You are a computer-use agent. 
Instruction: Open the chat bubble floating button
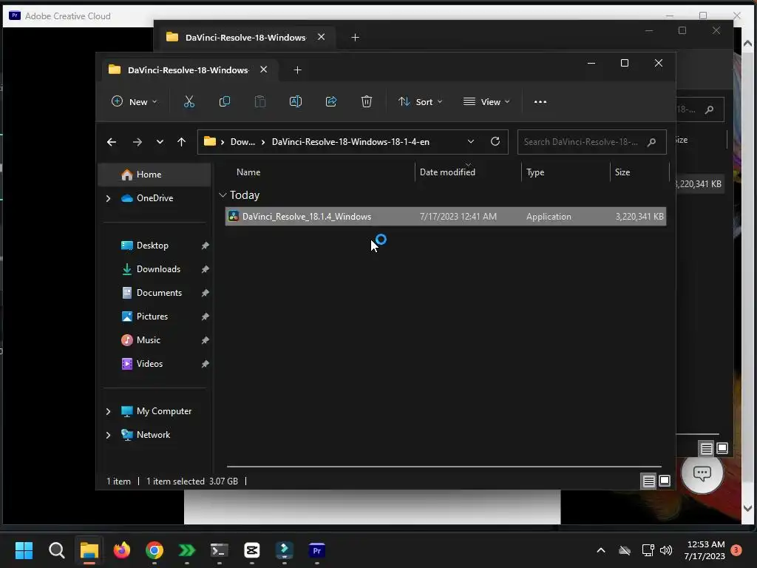(702, 473)
